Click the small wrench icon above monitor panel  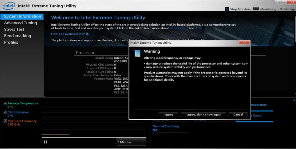pos(294,100)
